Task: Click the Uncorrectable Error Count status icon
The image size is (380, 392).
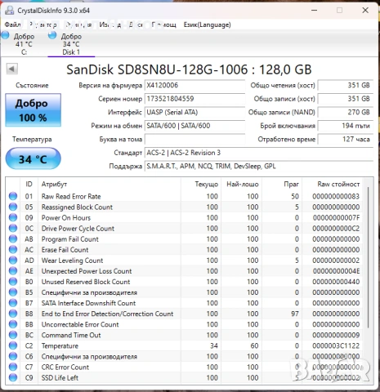Action: click(x=13, y=324)
